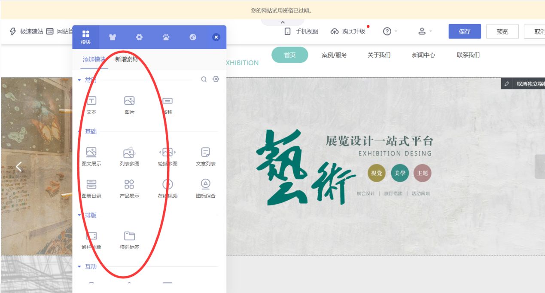Click the 主题 circle badge
545x293 pixels.
point(422,173)
